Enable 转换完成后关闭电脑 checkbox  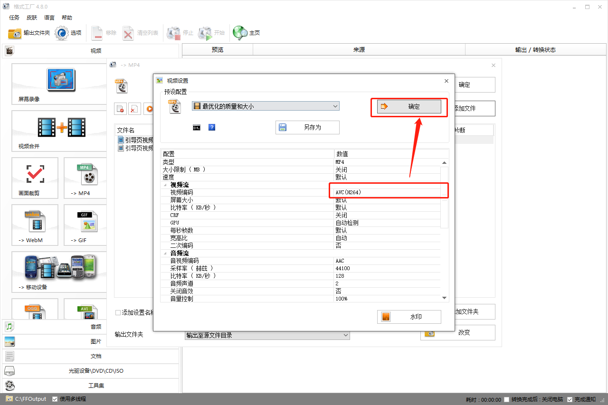(x=507, y=399)
